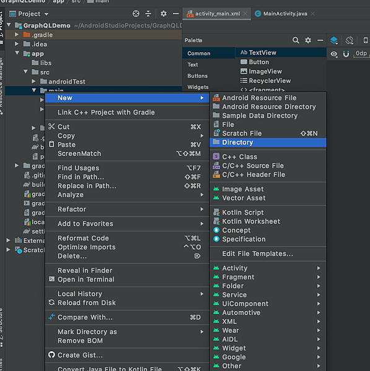The height and width of the screenshot is (371, 370).
Task: Create new C/C++ Header File
Action: (268, 174)
